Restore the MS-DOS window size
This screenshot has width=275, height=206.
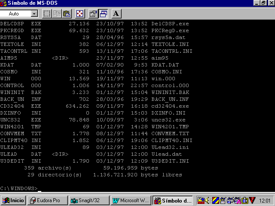click(263, 3)
